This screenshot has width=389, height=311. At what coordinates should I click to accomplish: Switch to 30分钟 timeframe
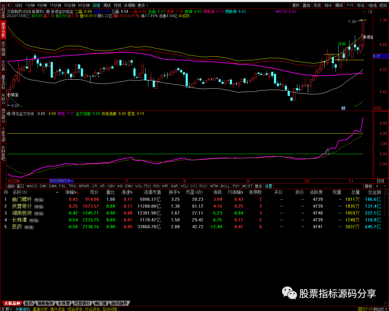(x=70, y=5)
